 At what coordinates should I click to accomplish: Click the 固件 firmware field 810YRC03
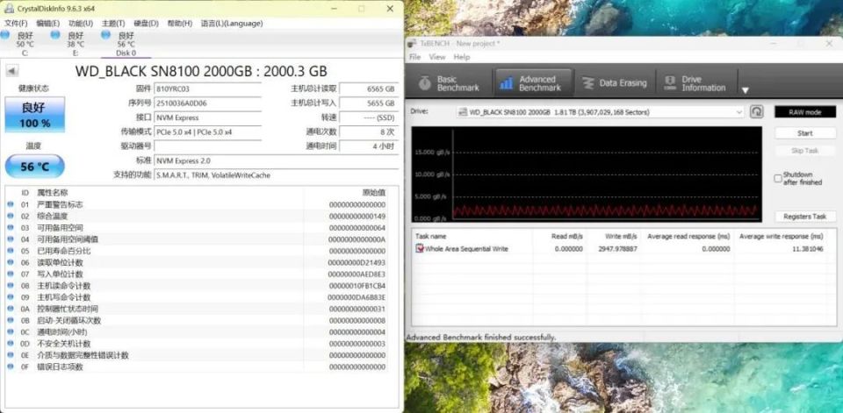(x=207, y=89)
